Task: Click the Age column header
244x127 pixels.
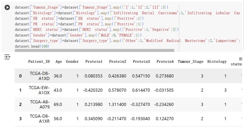Action: pos(59,62)
